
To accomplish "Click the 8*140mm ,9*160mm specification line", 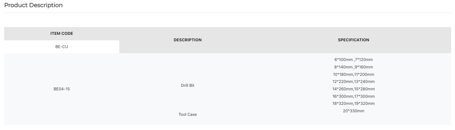I will click(353, 67).
